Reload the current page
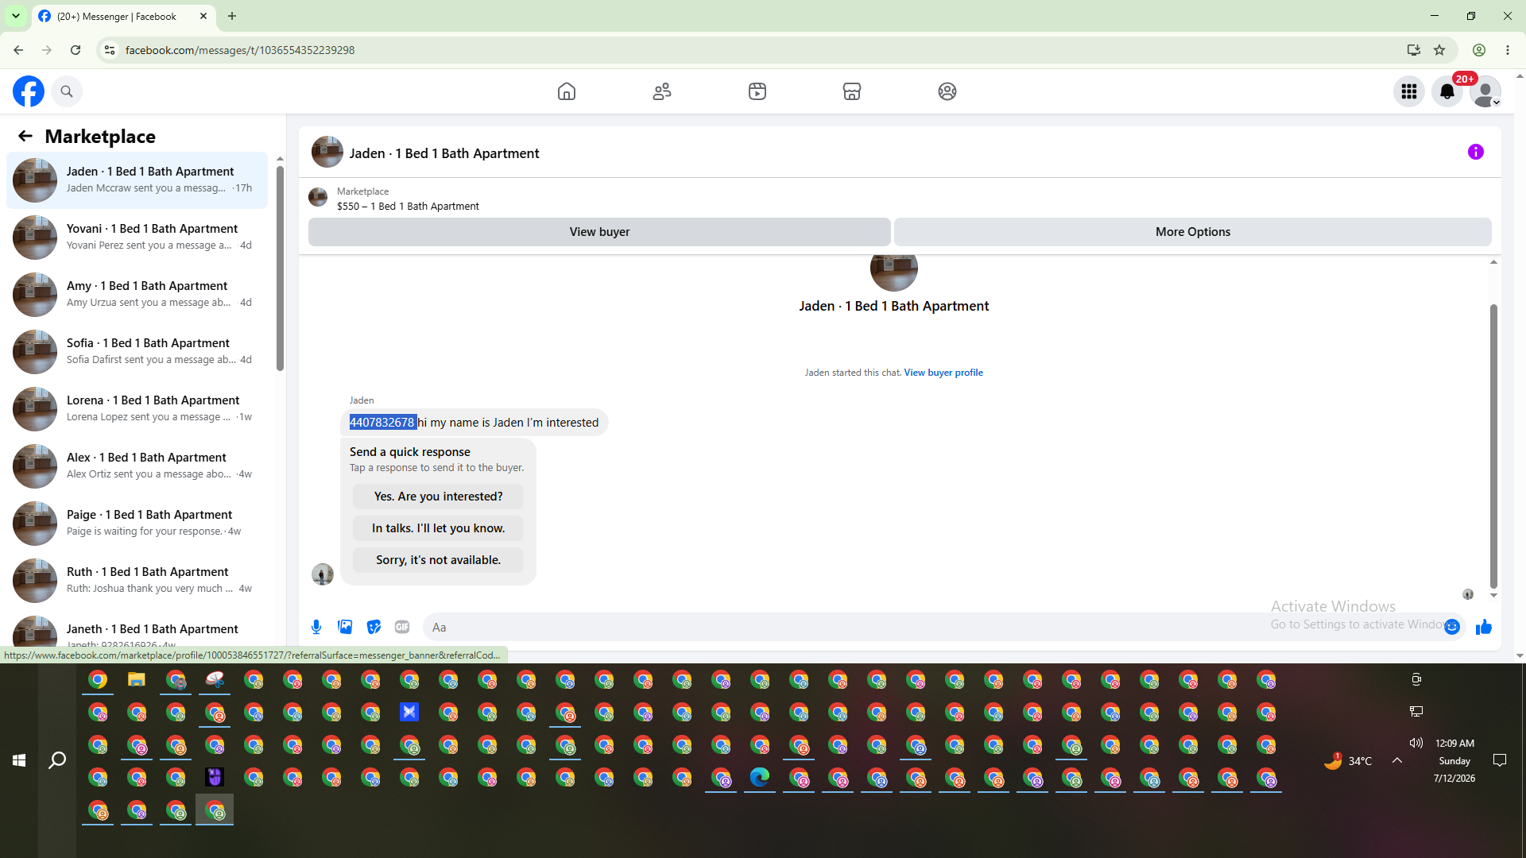Viewport: 1526px width, 858px height. (x=76, y=50)
